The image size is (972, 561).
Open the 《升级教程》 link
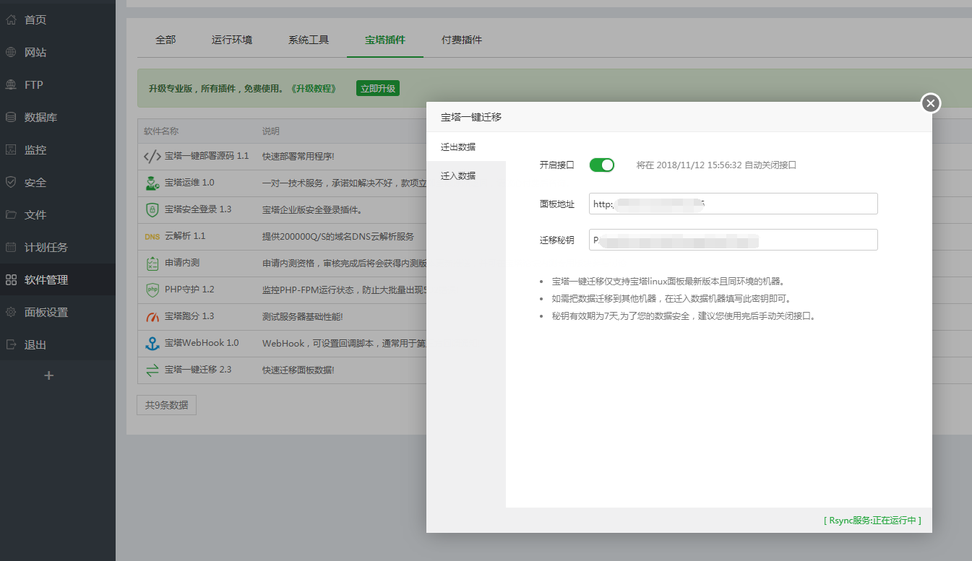[314, 88]
